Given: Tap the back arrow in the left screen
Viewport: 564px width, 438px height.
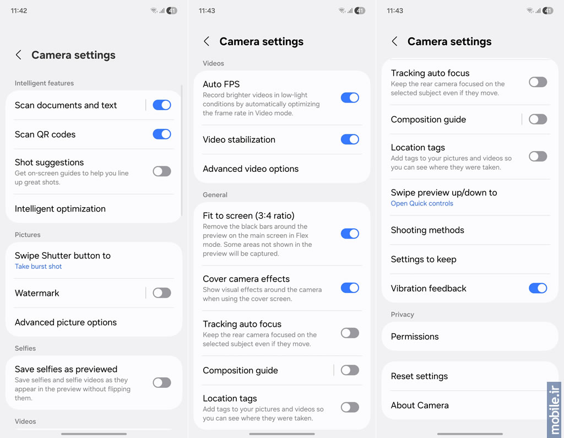Looking at the screenshot, I should pyautogui.click(x=18, y=55).
